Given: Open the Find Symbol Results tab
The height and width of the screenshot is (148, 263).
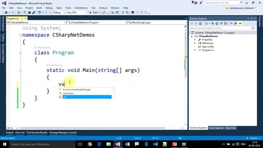Looking at the screenshot, I should click(37, 133).
